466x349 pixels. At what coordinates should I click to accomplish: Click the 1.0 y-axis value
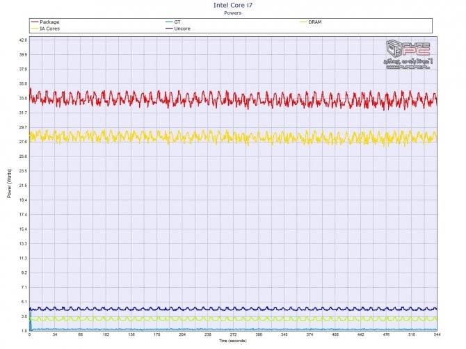(x=24, y=331)
